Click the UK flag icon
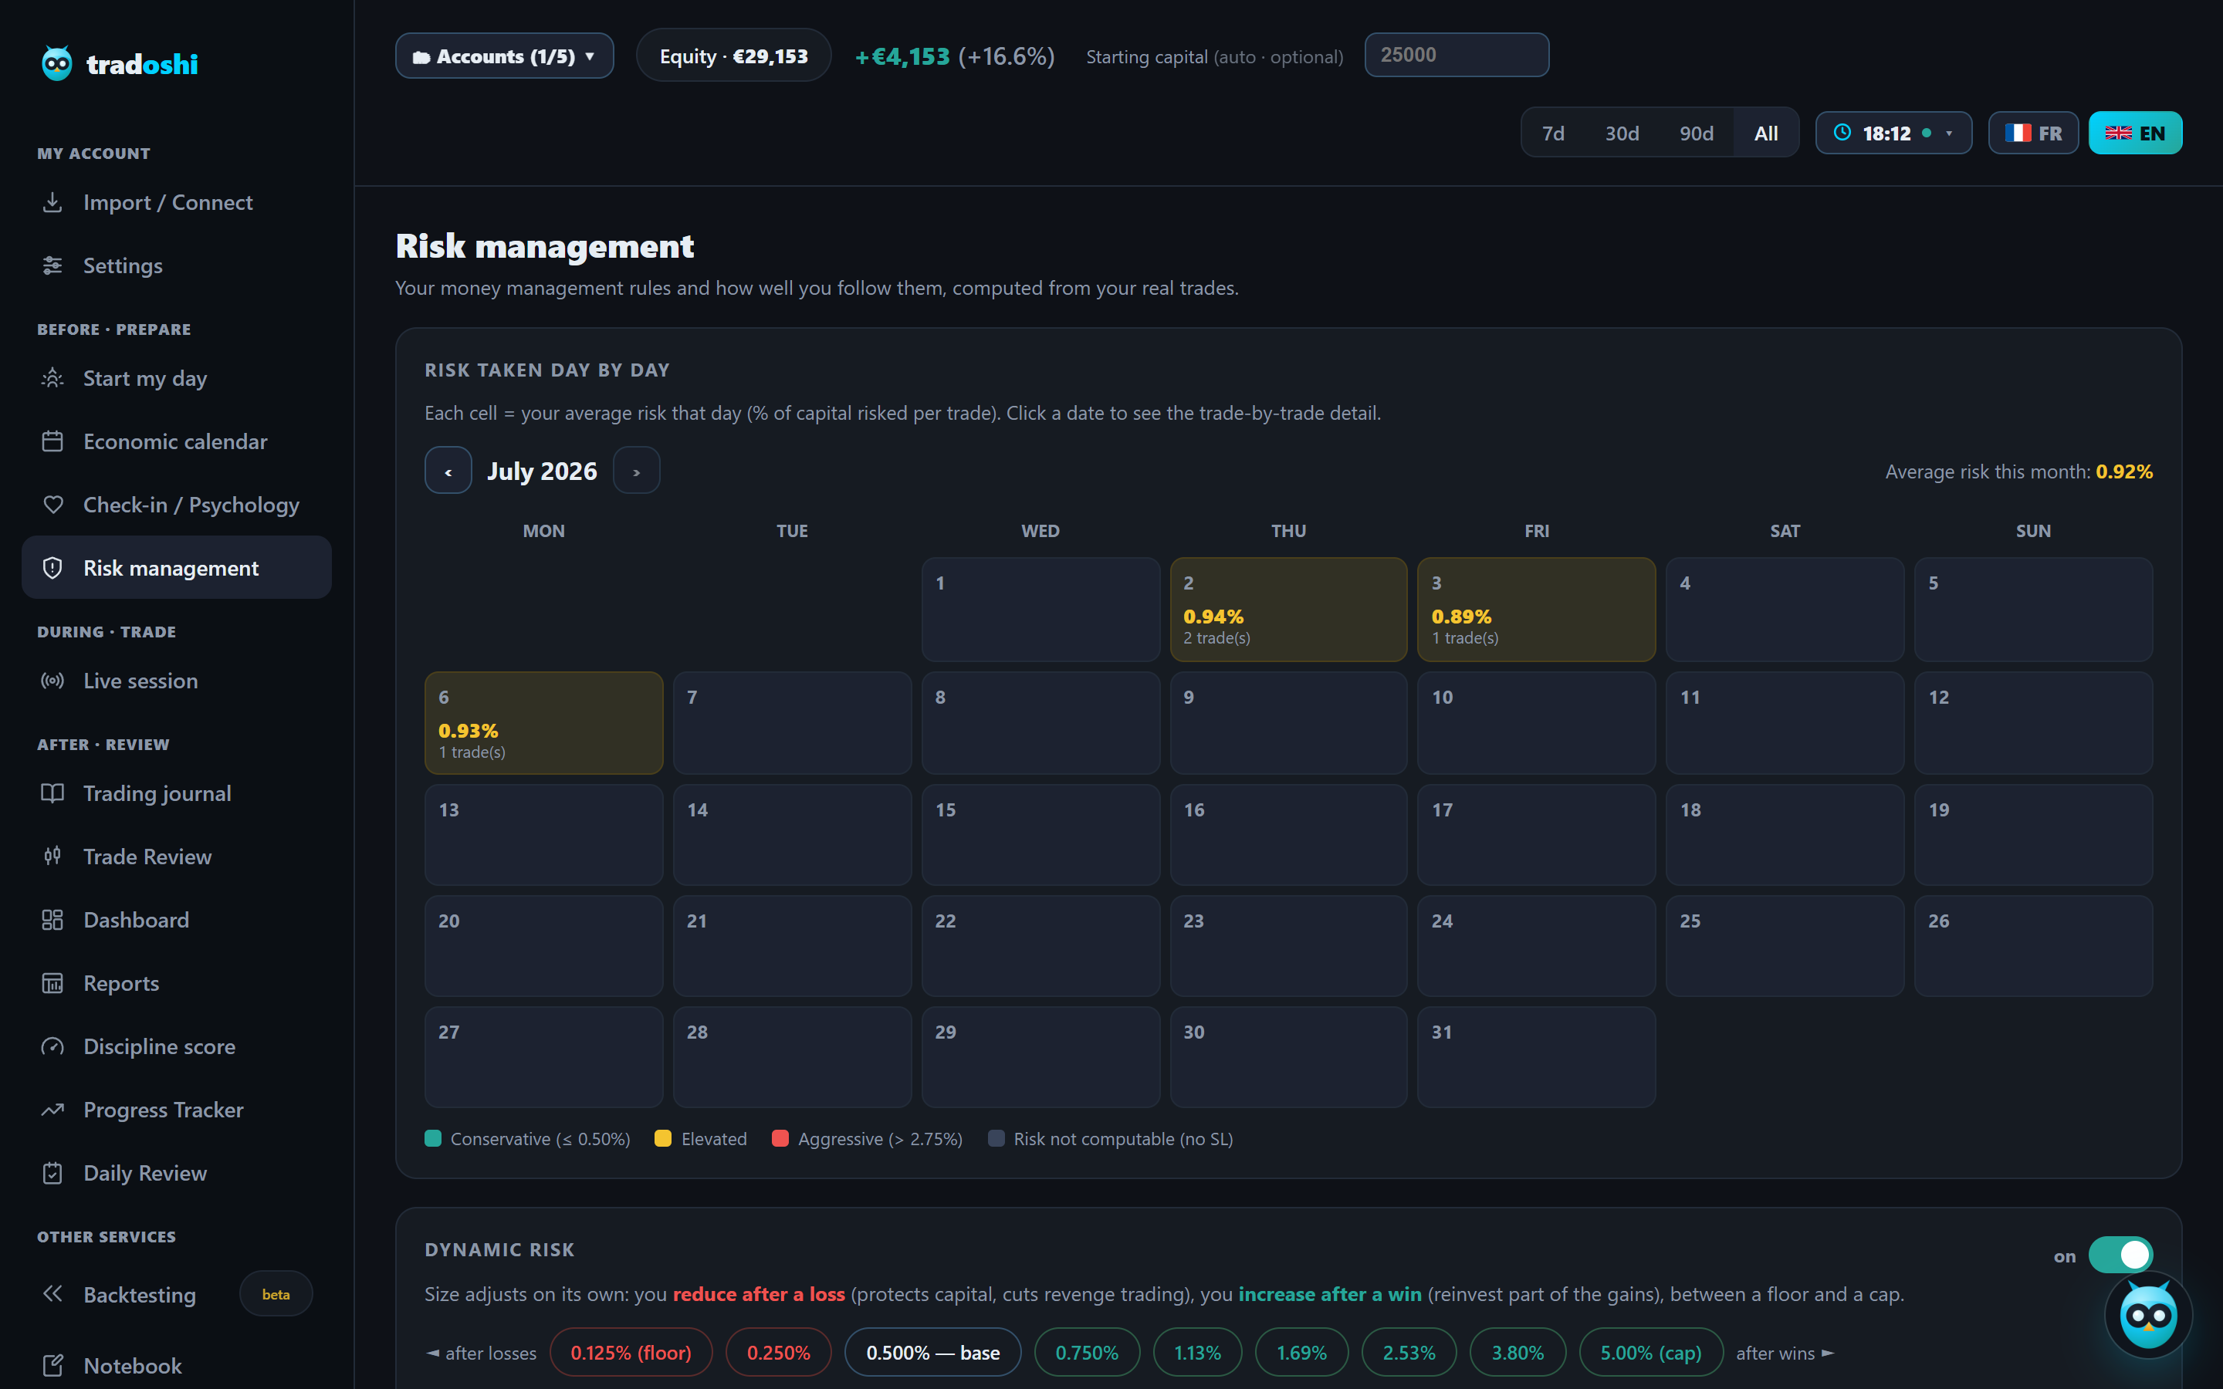The image size is (2223, 1389). pyautogui.click(x=2118, y=133)
